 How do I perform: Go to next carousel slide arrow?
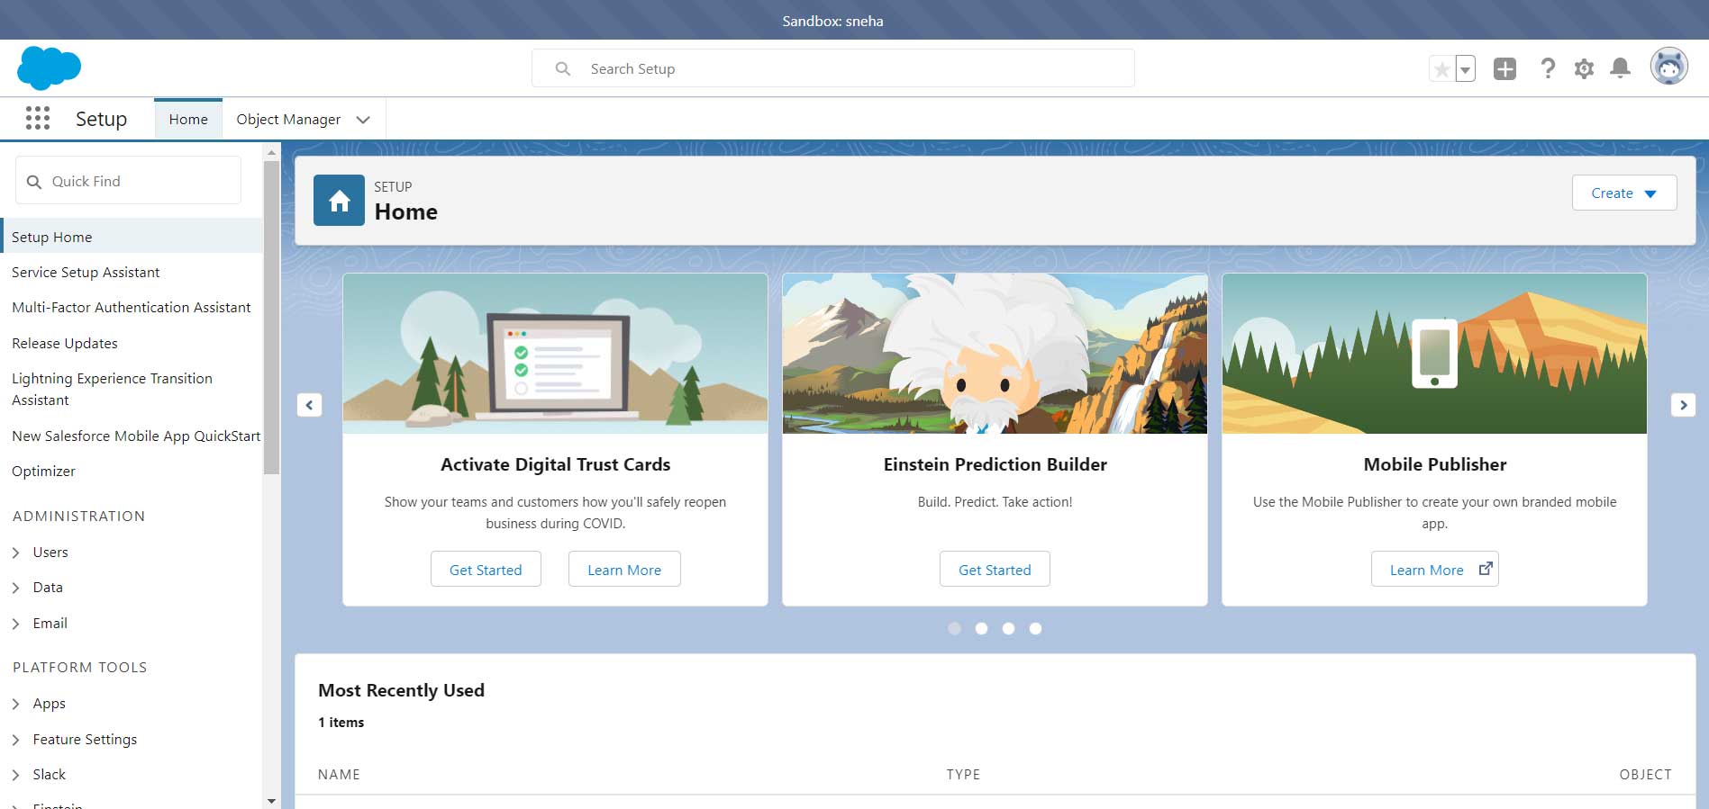(x=1683, y=405)
